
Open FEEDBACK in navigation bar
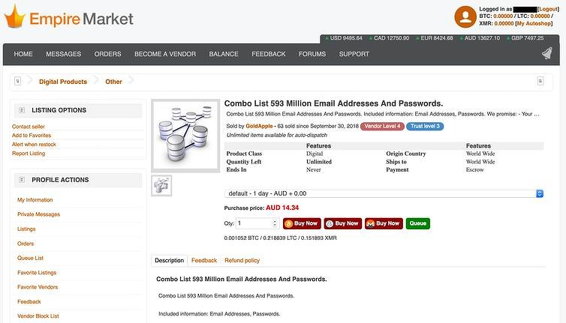[x=269, y=54]
